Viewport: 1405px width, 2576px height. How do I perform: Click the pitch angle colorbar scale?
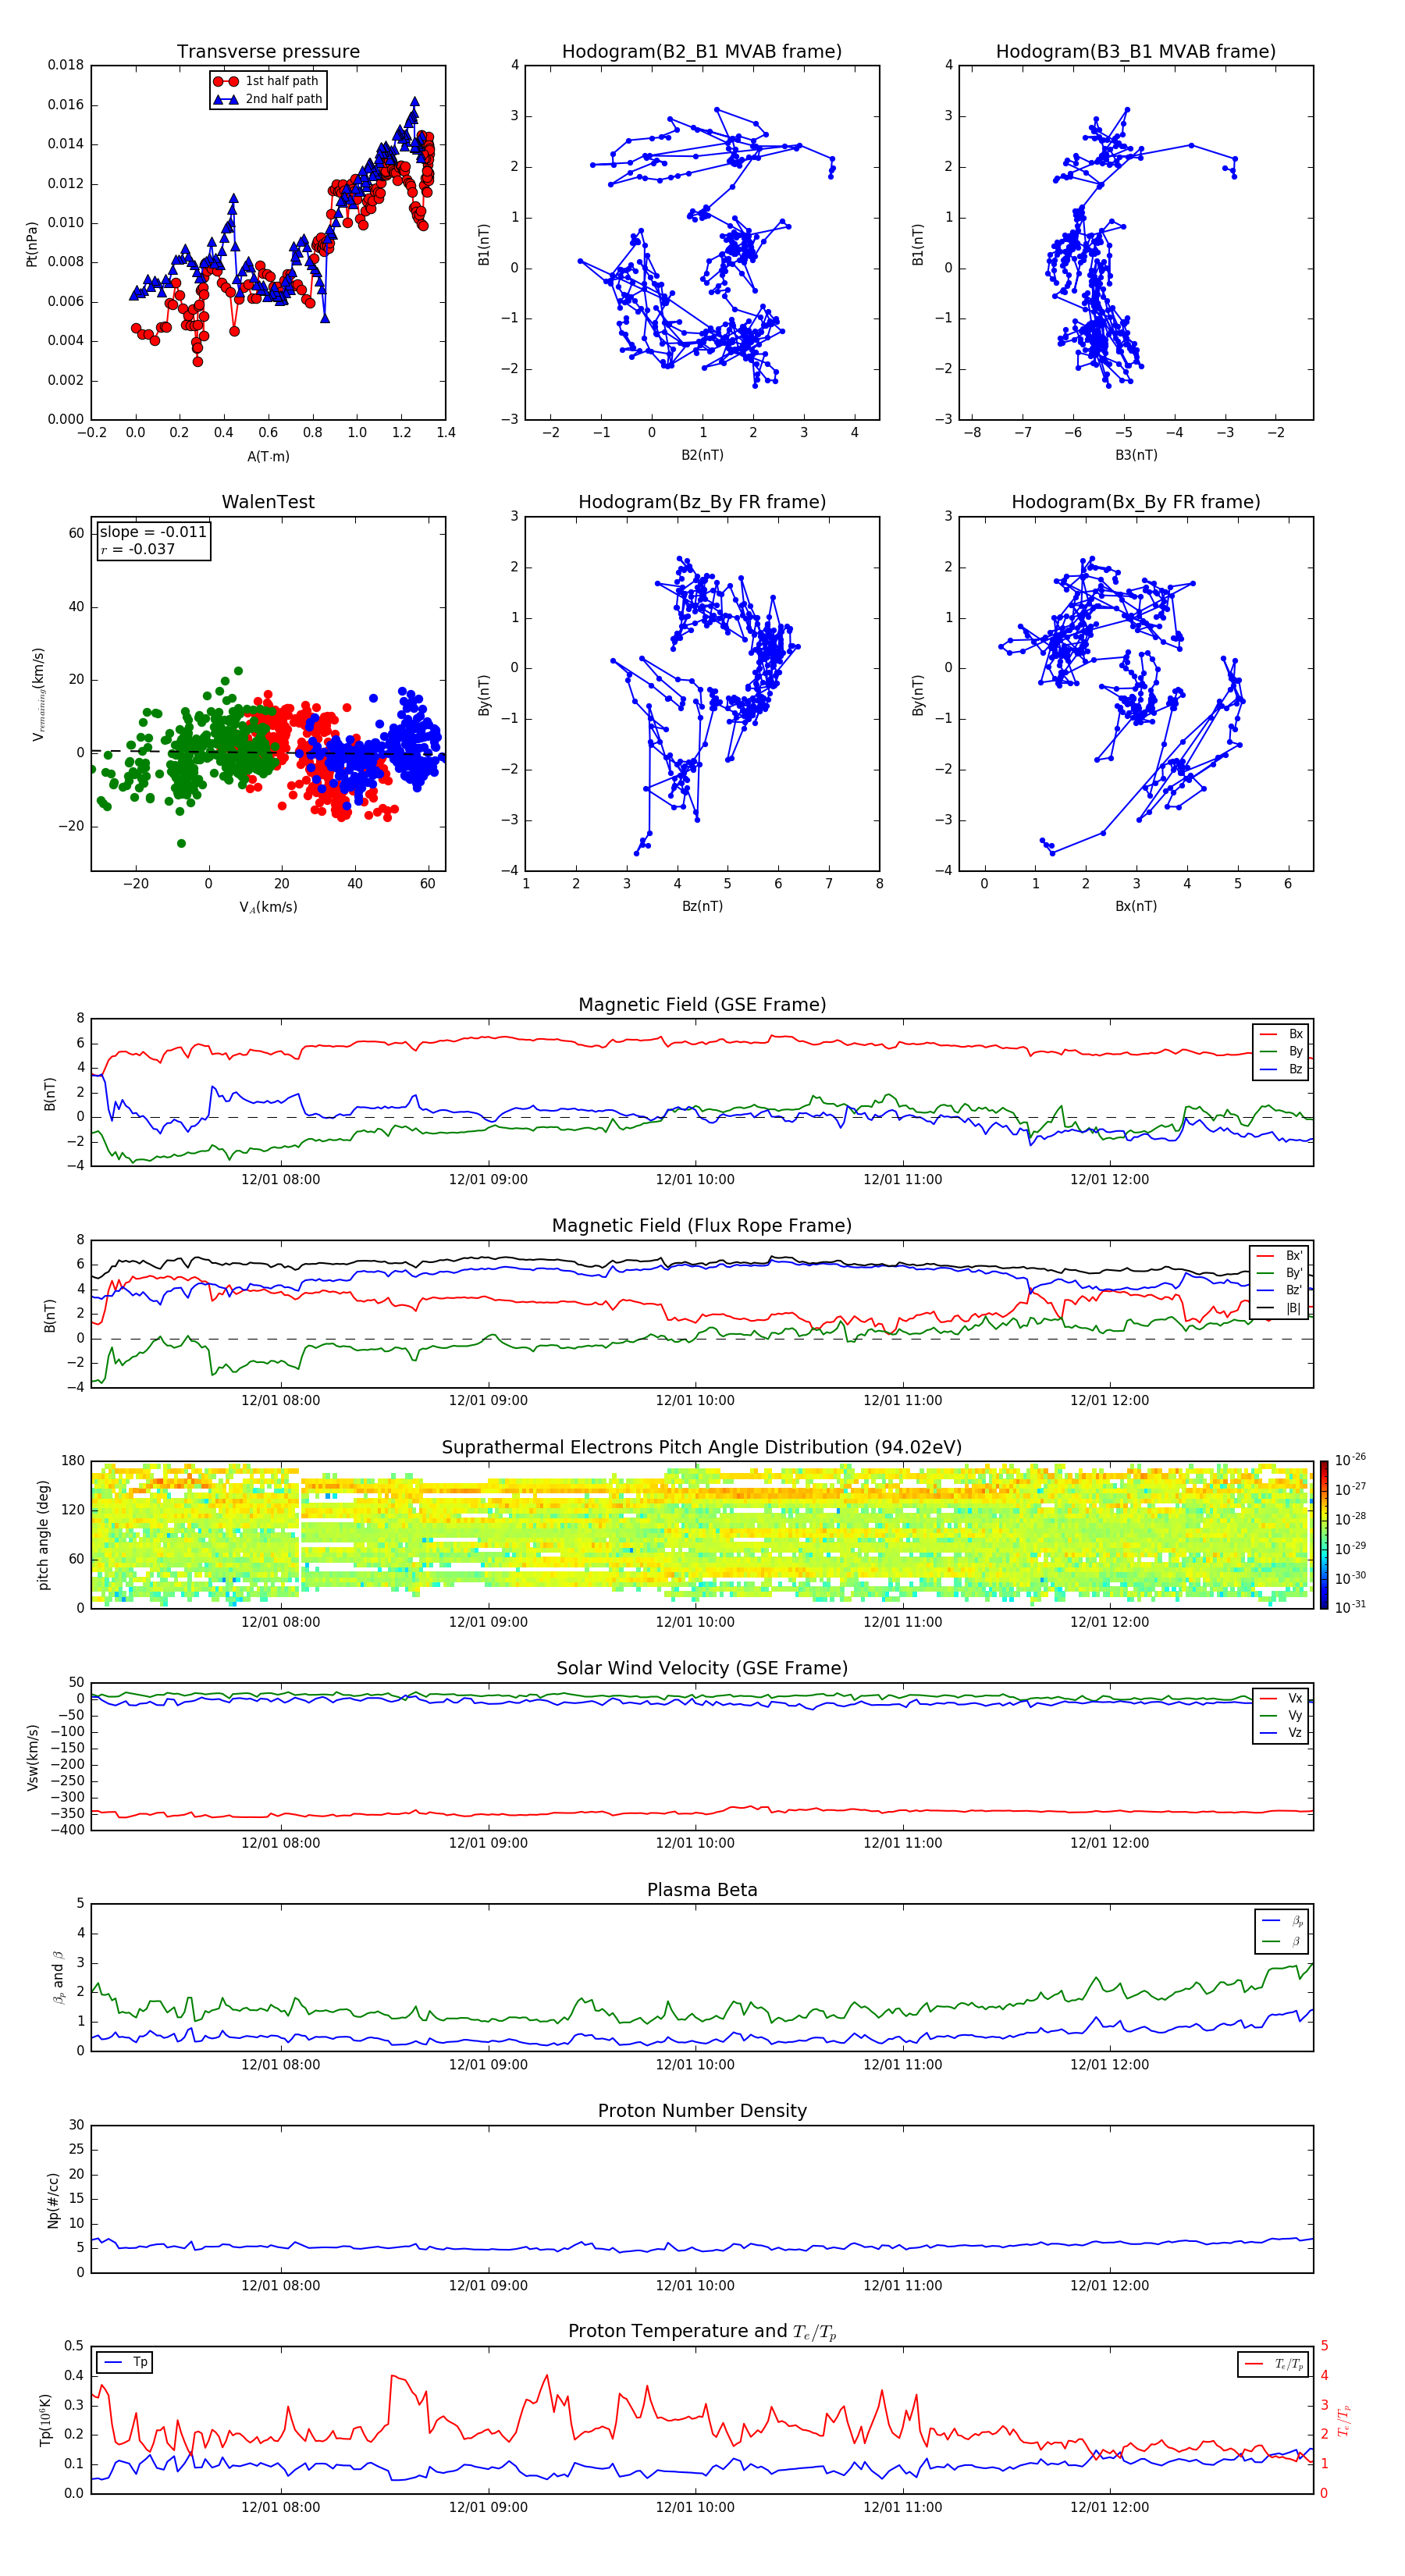[1324, 1535]
